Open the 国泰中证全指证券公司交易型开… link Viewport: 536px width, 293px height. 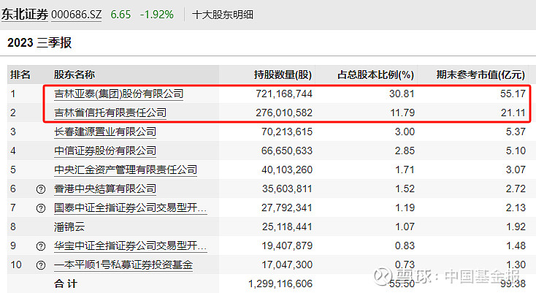click(130, 208)
